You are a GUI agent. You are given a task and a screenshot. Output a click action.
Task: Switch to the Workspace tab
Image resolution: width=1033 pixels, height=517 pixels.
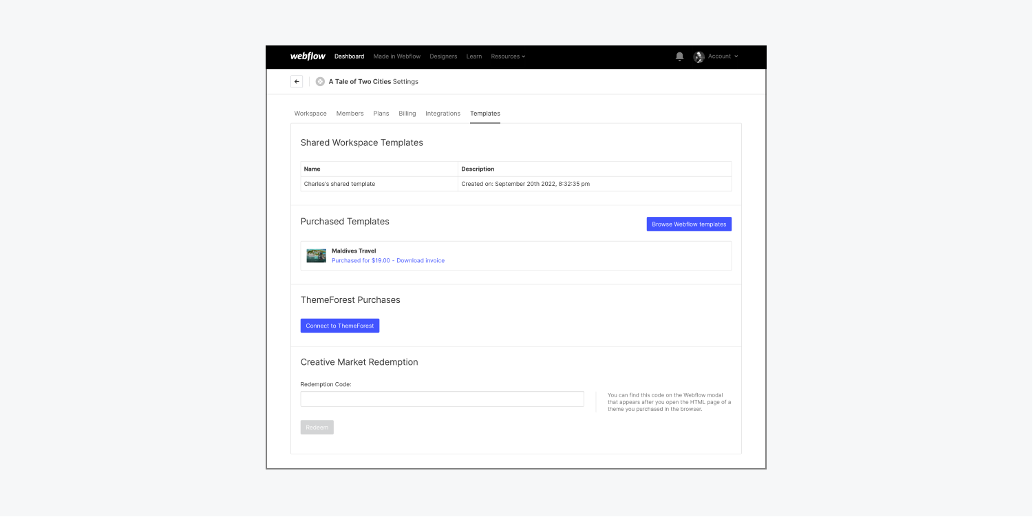click(310, 114)
